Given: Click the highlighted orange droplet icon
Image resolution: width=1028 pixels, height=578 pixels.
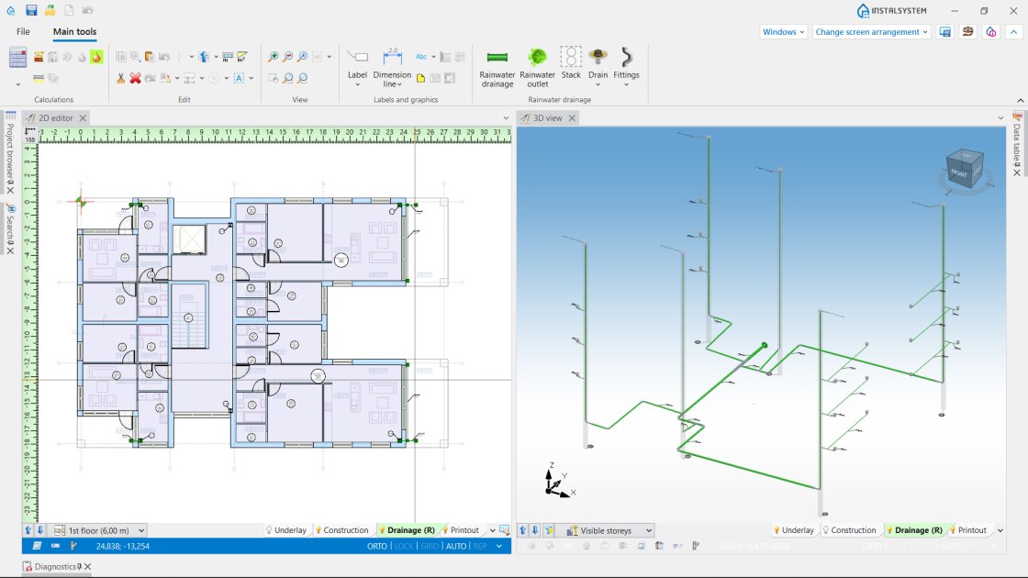Looking at the screenshot, I should click(96, 57).
